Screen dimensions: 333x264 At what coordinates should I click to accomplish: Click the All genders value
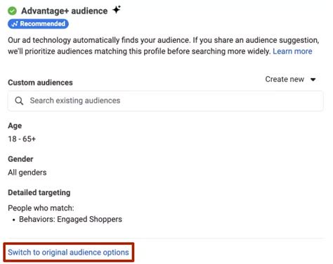27,172
